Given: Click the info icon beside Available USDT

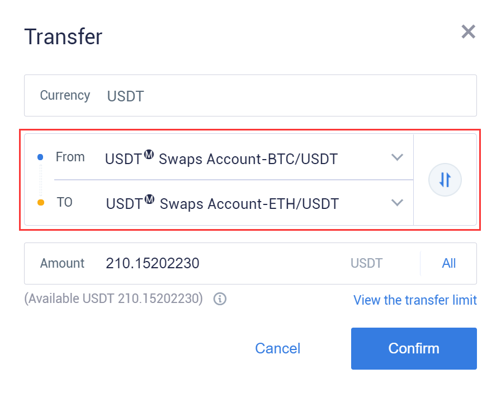Looking at the screenshot, I should [x=220, y=299].
